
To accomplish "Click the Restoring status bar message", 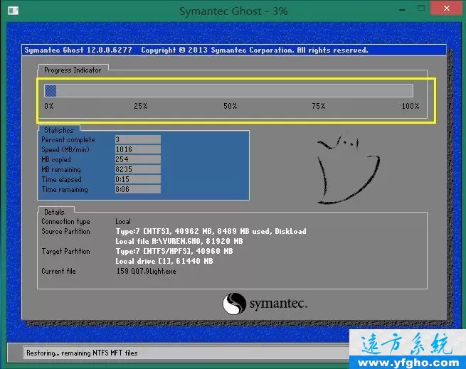I will pyautogui.click(x=82, y=353).
